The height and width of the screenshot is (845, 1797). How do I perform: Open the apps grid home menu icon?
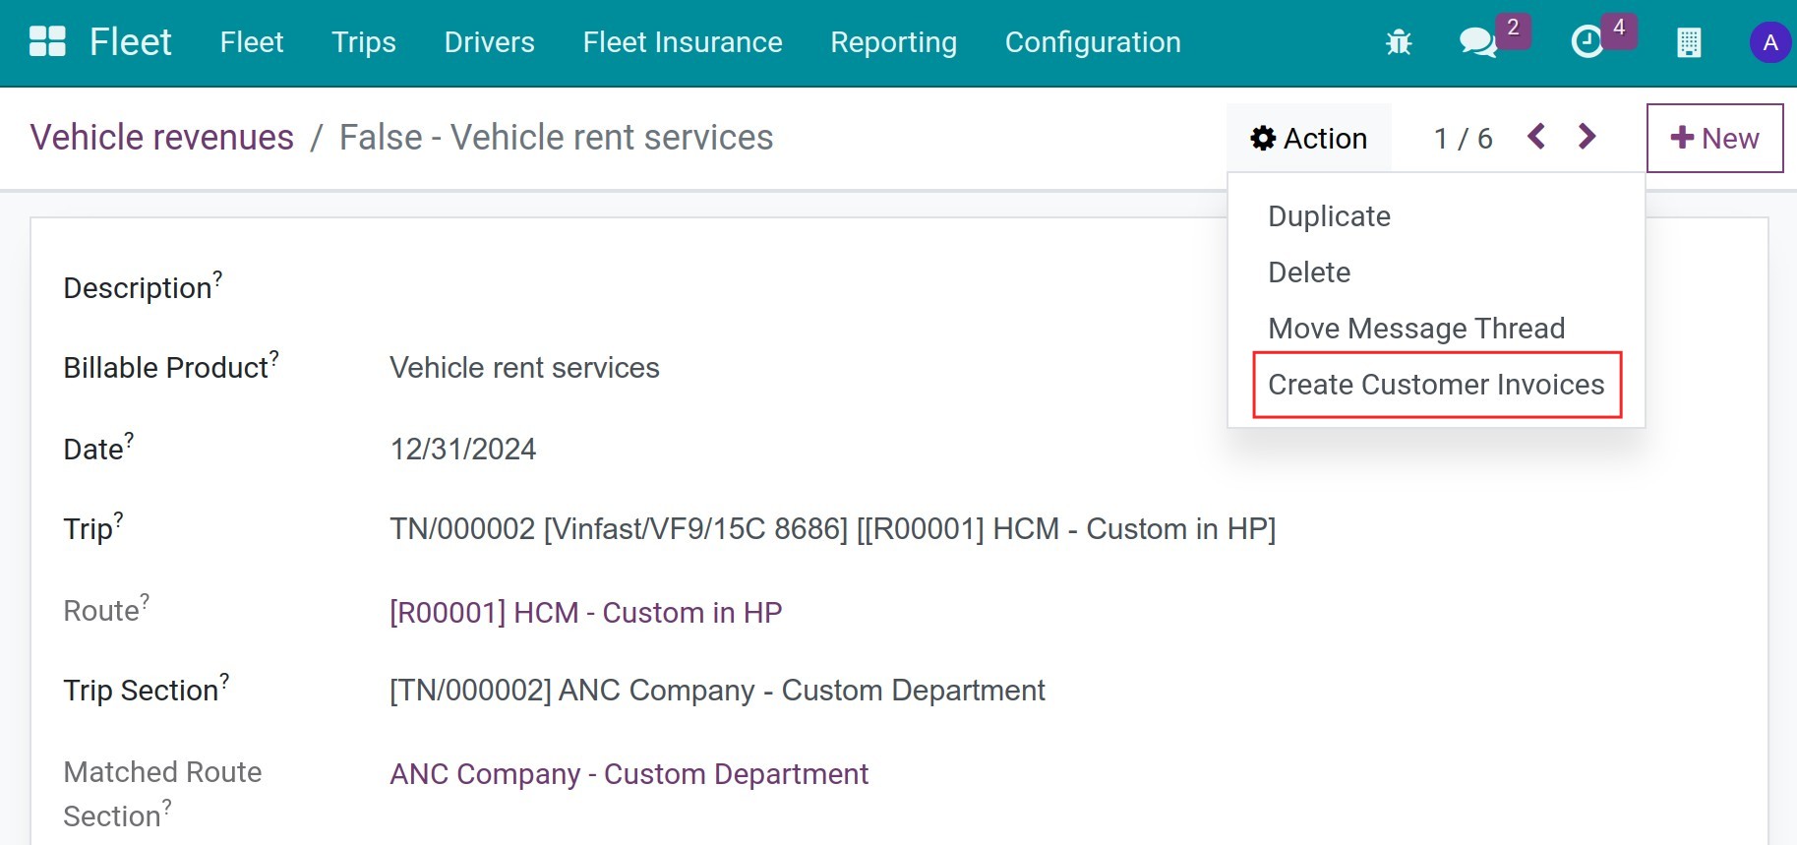pyautogui.click(x=47, y=42)
